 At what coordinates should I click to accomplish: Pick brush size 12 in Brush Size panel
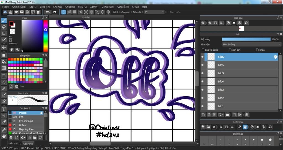pyautogui.click(x=270, y=141)
